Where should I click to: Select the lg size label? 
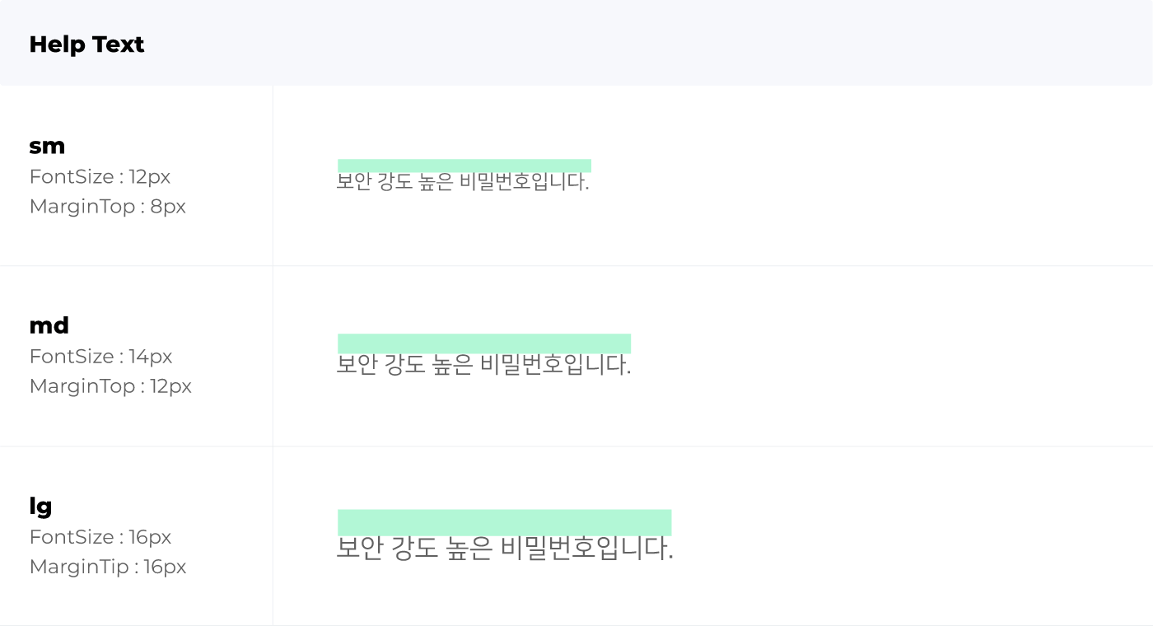click(40, 507)
